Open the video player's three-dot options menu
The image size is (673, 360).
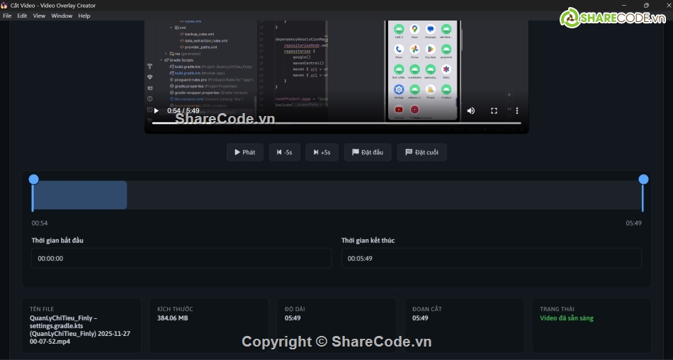[x=517, y=110]
